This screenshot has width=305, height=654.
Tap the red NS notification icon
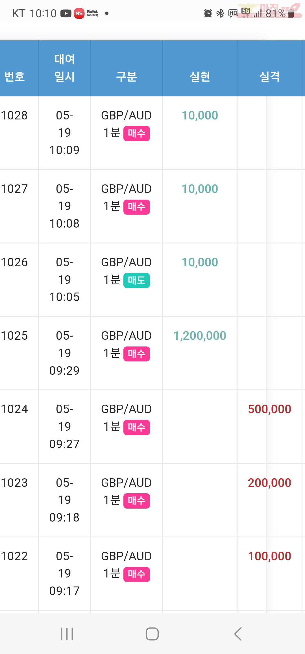[79, 13]
